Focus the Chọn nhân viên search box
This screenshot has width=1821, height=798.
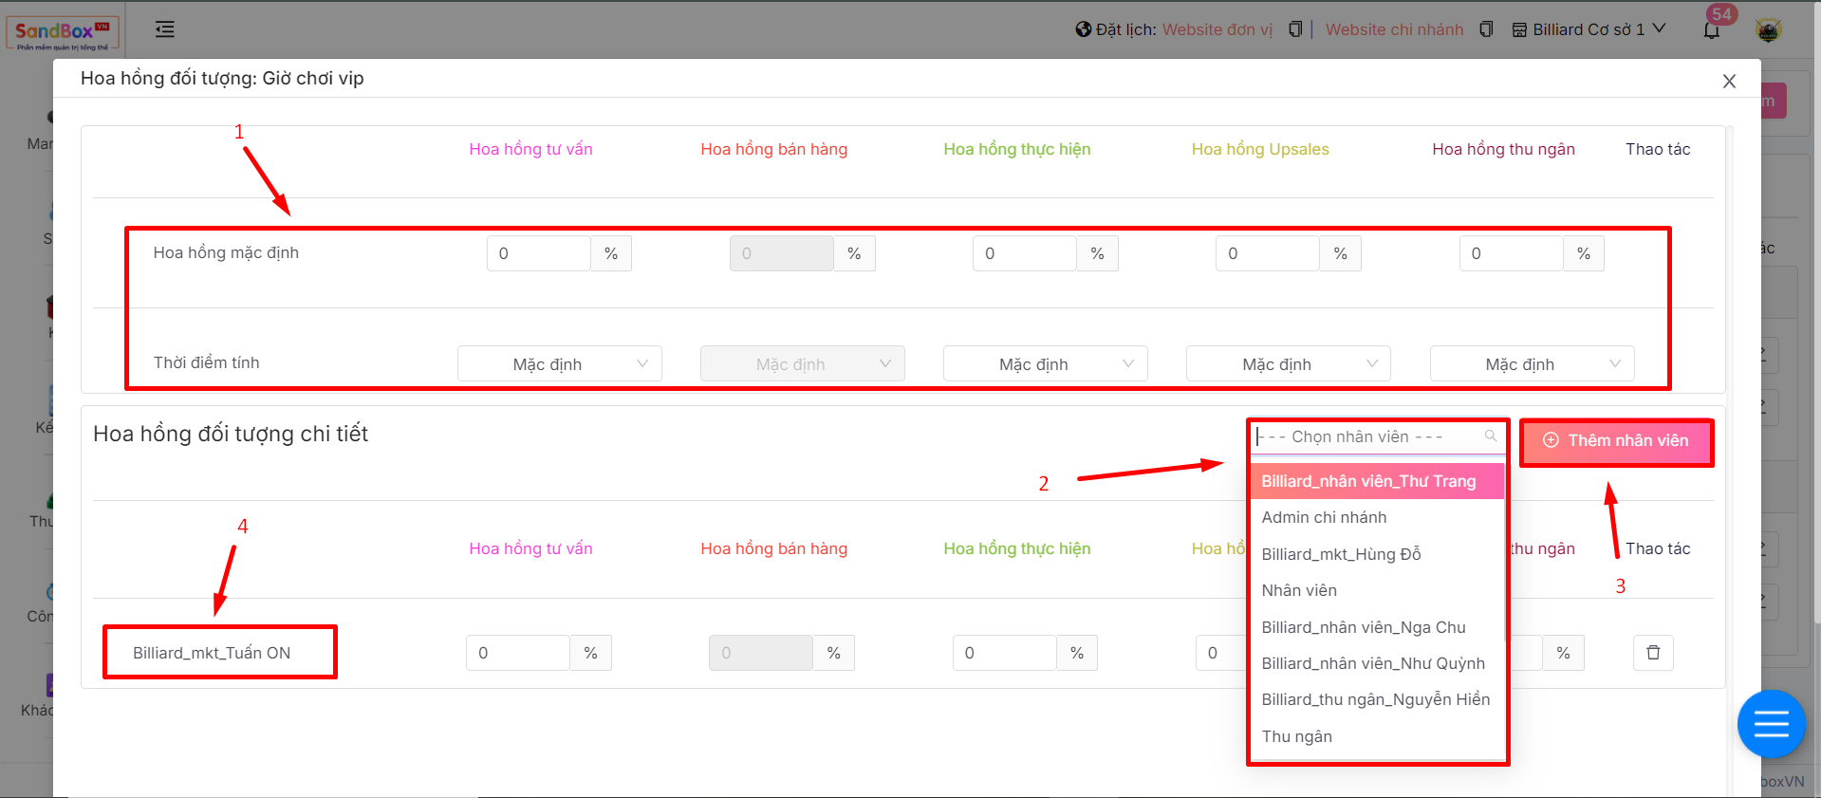pyautogui.click(x=1366, y=436)
